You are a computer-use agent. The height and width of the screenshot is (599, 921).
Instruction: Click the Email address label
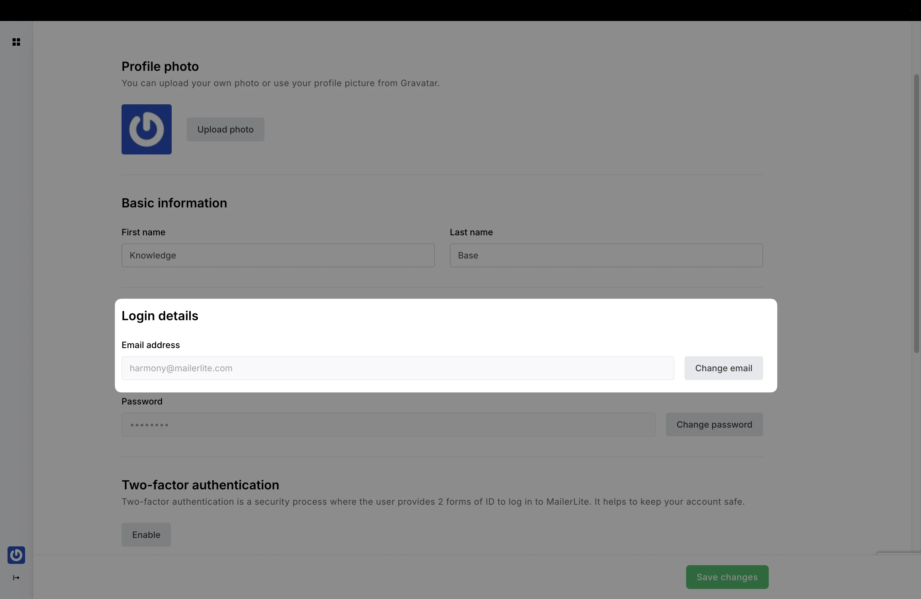151,345
